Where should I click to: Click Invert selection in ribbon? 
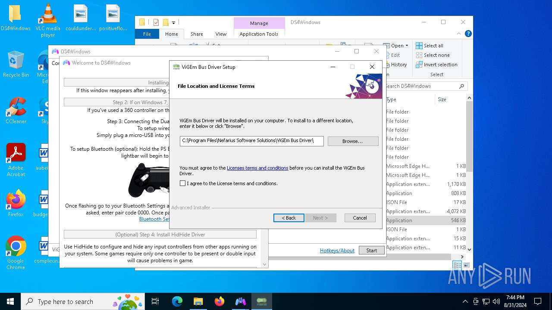pos(436,65)
